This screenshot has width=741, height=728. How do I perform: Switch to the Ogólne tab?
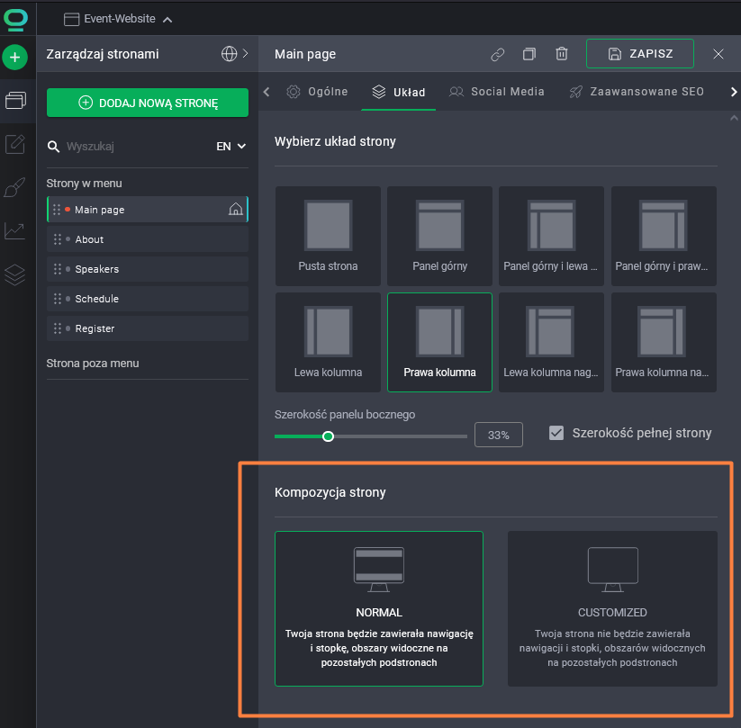pos(317,92)
